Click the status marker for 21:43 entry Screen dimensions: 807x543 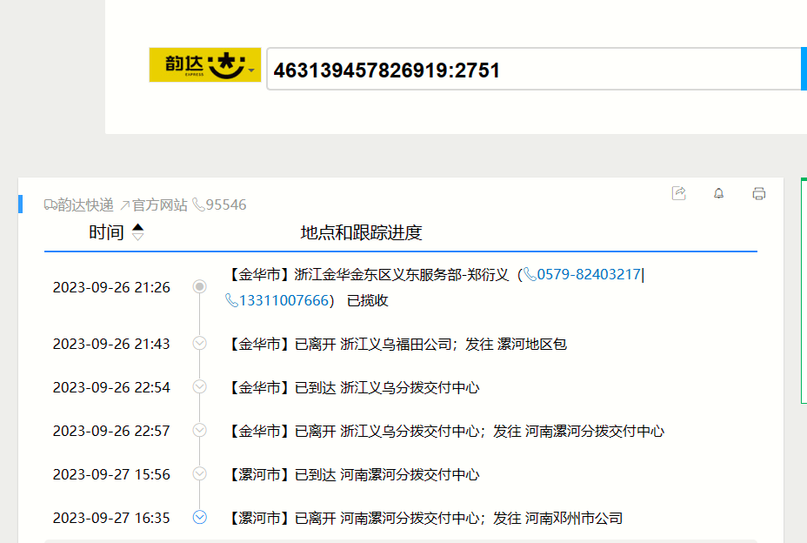(200, 343)
